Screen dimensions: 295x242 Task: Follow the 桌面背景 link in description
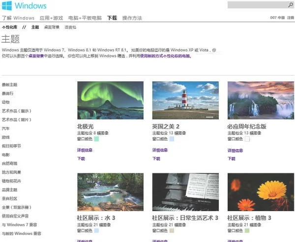click(36, 56)
